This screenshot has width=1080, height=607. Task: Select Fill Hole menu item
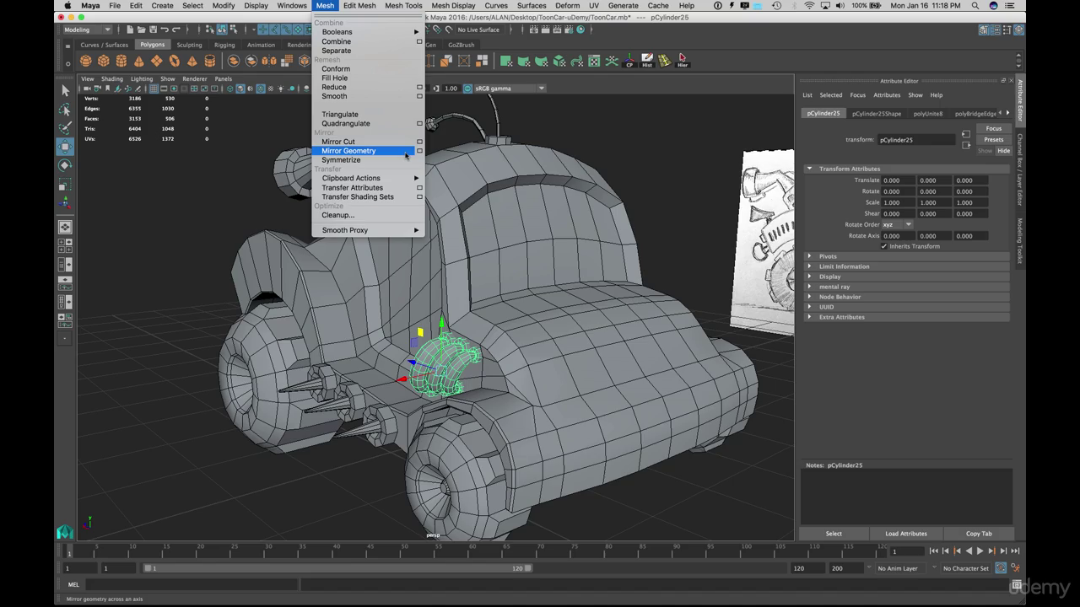pos(334,78)
